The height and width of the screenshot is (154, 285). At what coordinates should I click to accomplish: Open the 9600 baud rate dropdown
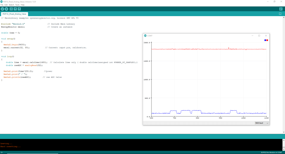pyautogui.click(x=261, y=123)
